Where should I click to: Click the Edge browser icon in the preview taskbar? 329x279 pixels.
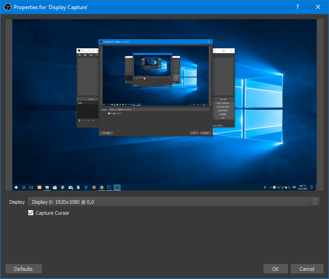(x=86, y=187)
